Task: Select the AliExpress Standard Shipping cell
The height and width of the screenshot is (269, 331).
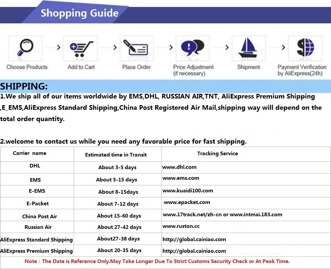Action: [36, 239]
